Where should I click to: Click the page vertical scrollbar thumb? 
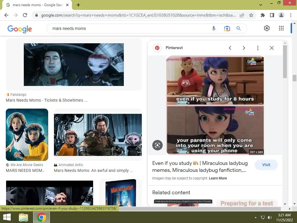[294, 78]
